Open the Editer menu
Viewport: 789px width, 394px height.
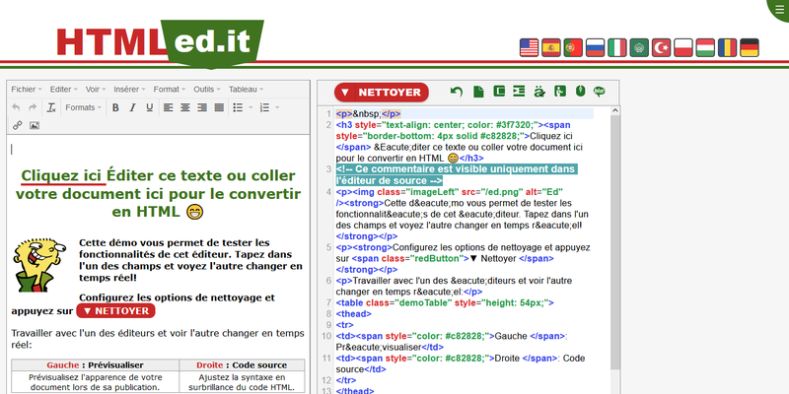(x=63, y=89)
